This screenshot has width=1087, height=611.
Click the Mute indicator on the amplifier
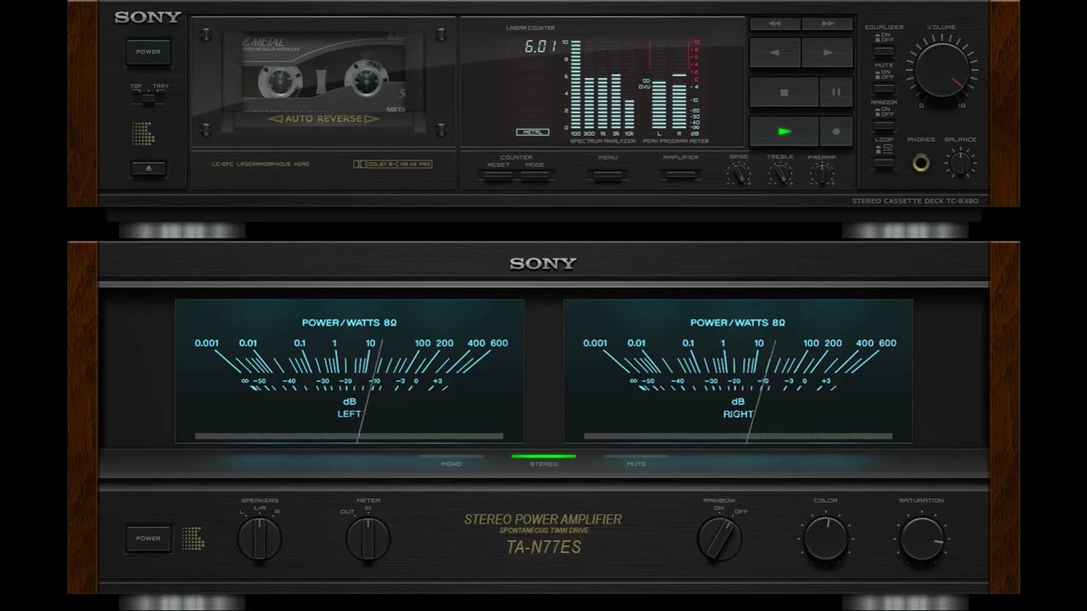(636, 459)
